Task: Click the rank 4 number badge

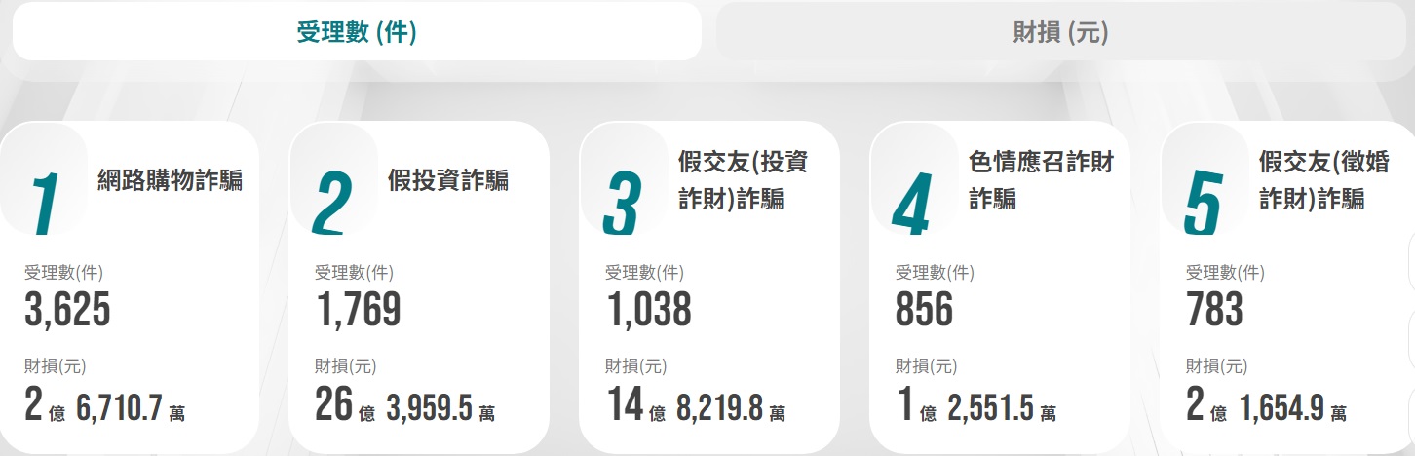Action: [912, 202]
